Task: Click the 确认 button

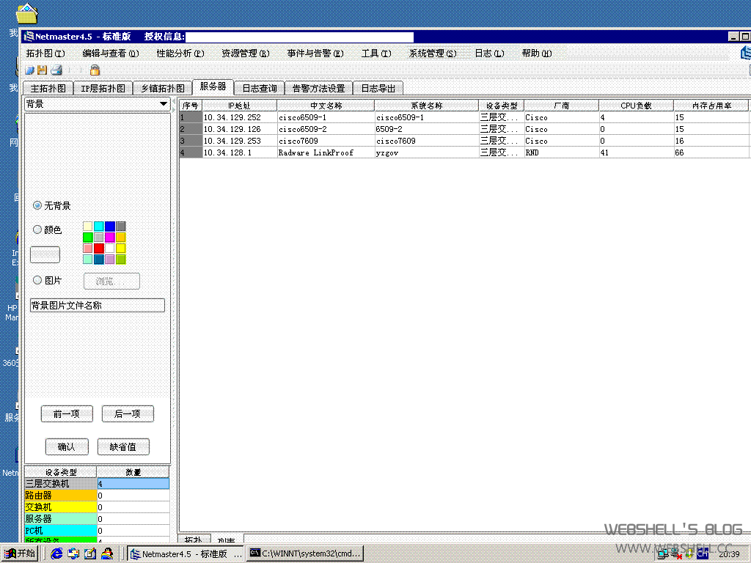Action: click(67, 446)
